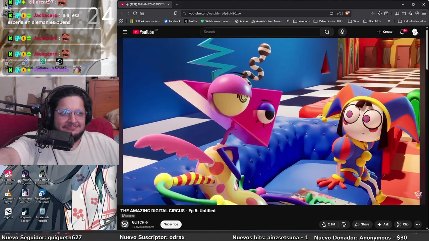429x241 pixels.
Task: Open YouTube notifications bell
Action: tap(403, 32)
